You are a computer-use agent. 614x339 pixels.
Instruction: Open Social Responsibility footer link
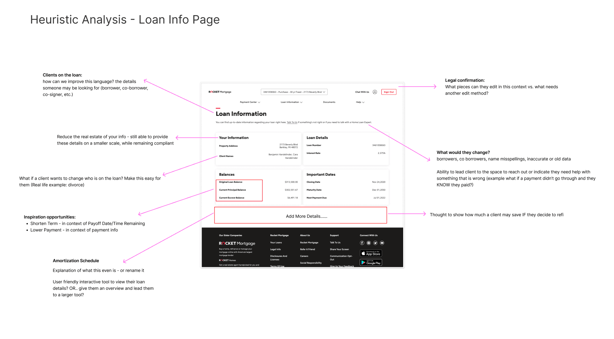tap(311, 263)
